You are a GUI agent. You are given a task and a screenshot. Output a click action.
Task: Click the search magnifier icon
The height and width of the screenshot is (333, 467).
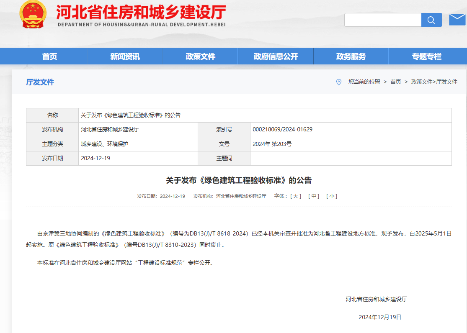point(431,20)
